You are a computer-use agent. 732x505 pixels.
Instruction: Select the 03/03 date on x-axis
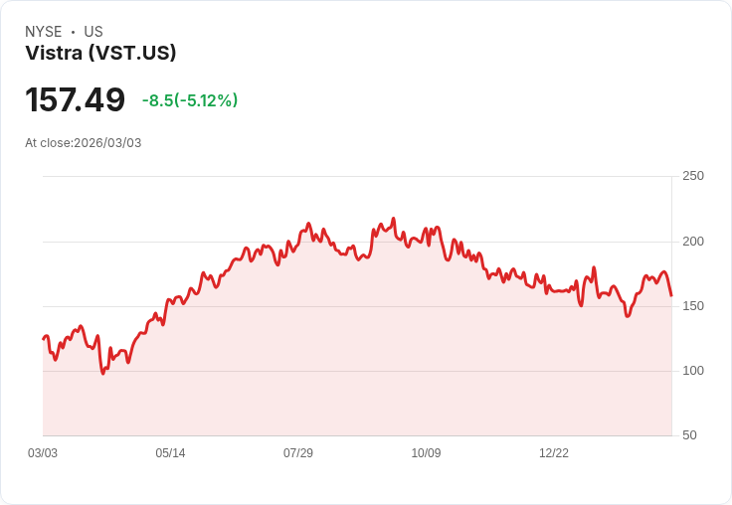43,453
